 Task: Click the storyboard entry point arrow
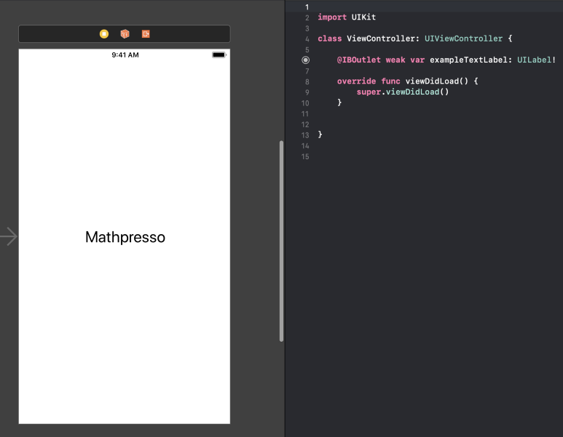click(9, 236)
